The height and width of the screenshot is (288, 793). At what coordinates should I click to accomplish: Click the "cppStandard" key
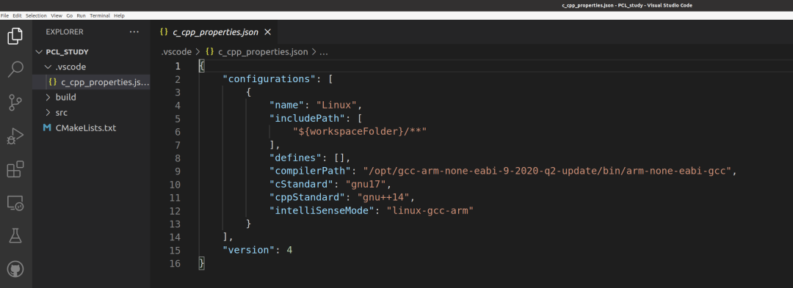point(308,197)
